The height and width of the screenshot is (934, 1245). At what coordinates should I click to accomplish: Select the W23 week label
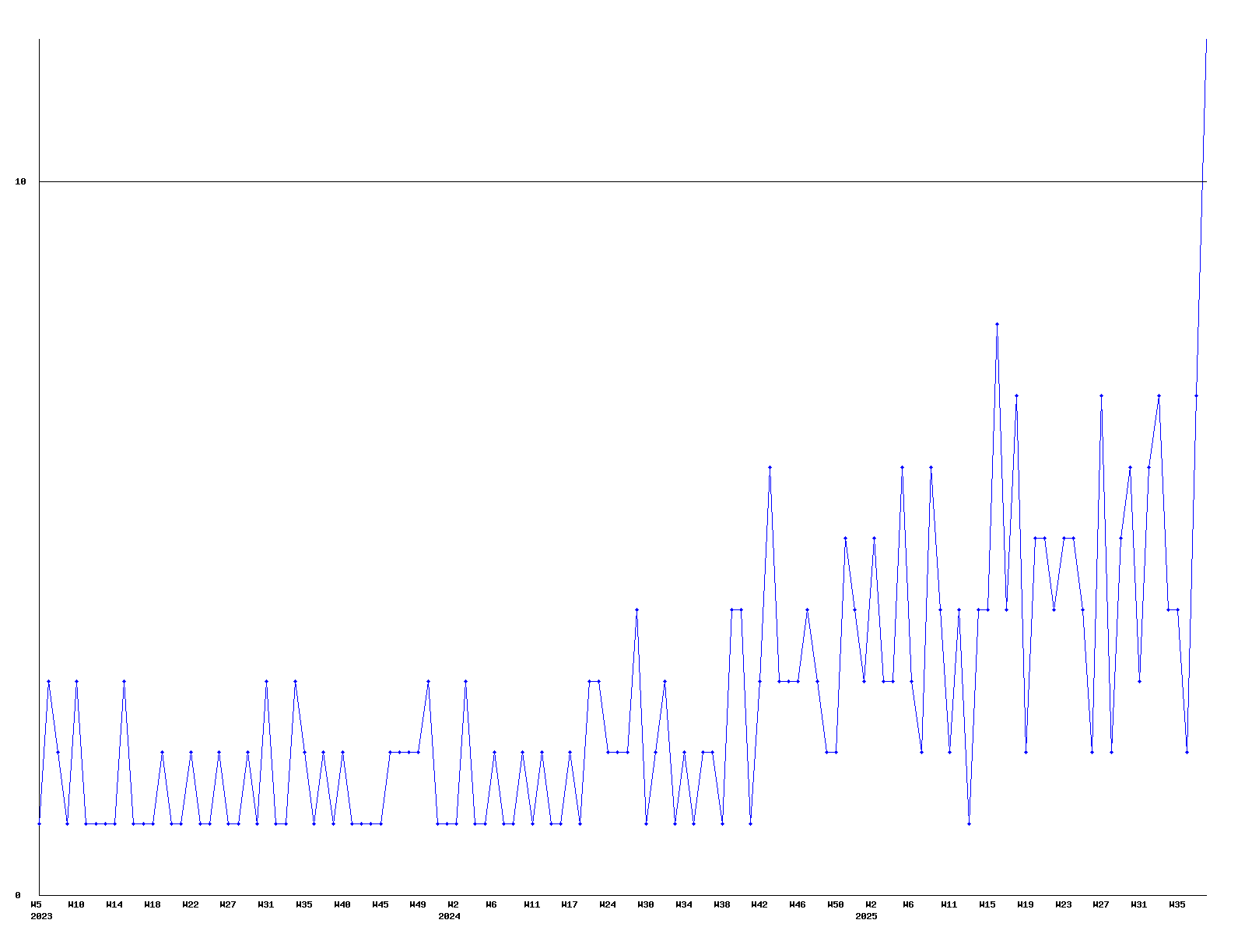1064,904
